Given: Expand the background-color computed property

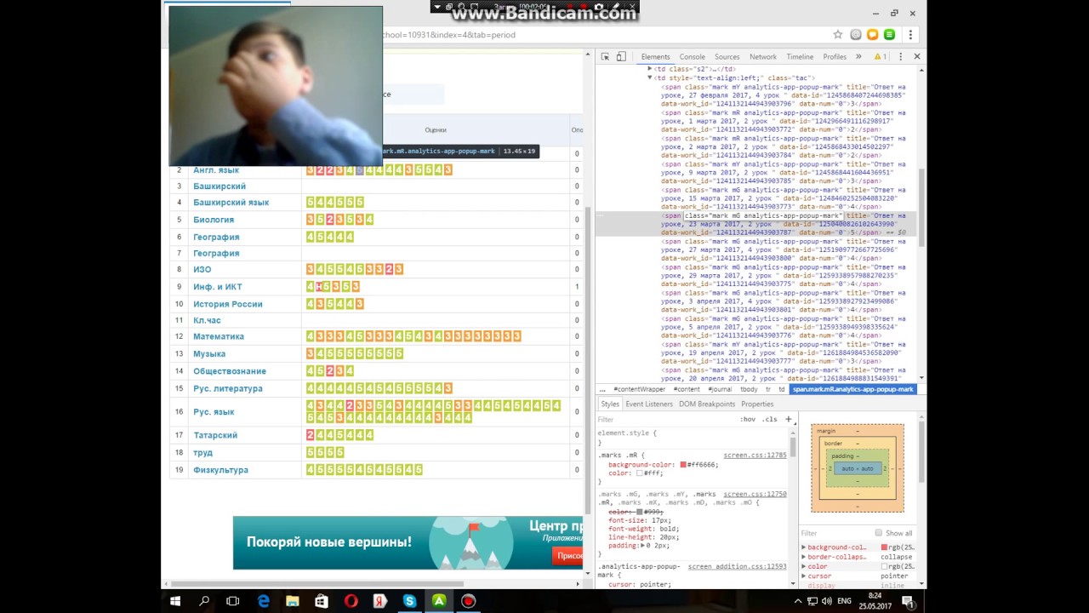Looking at the screenshot, I should (804, 547).
